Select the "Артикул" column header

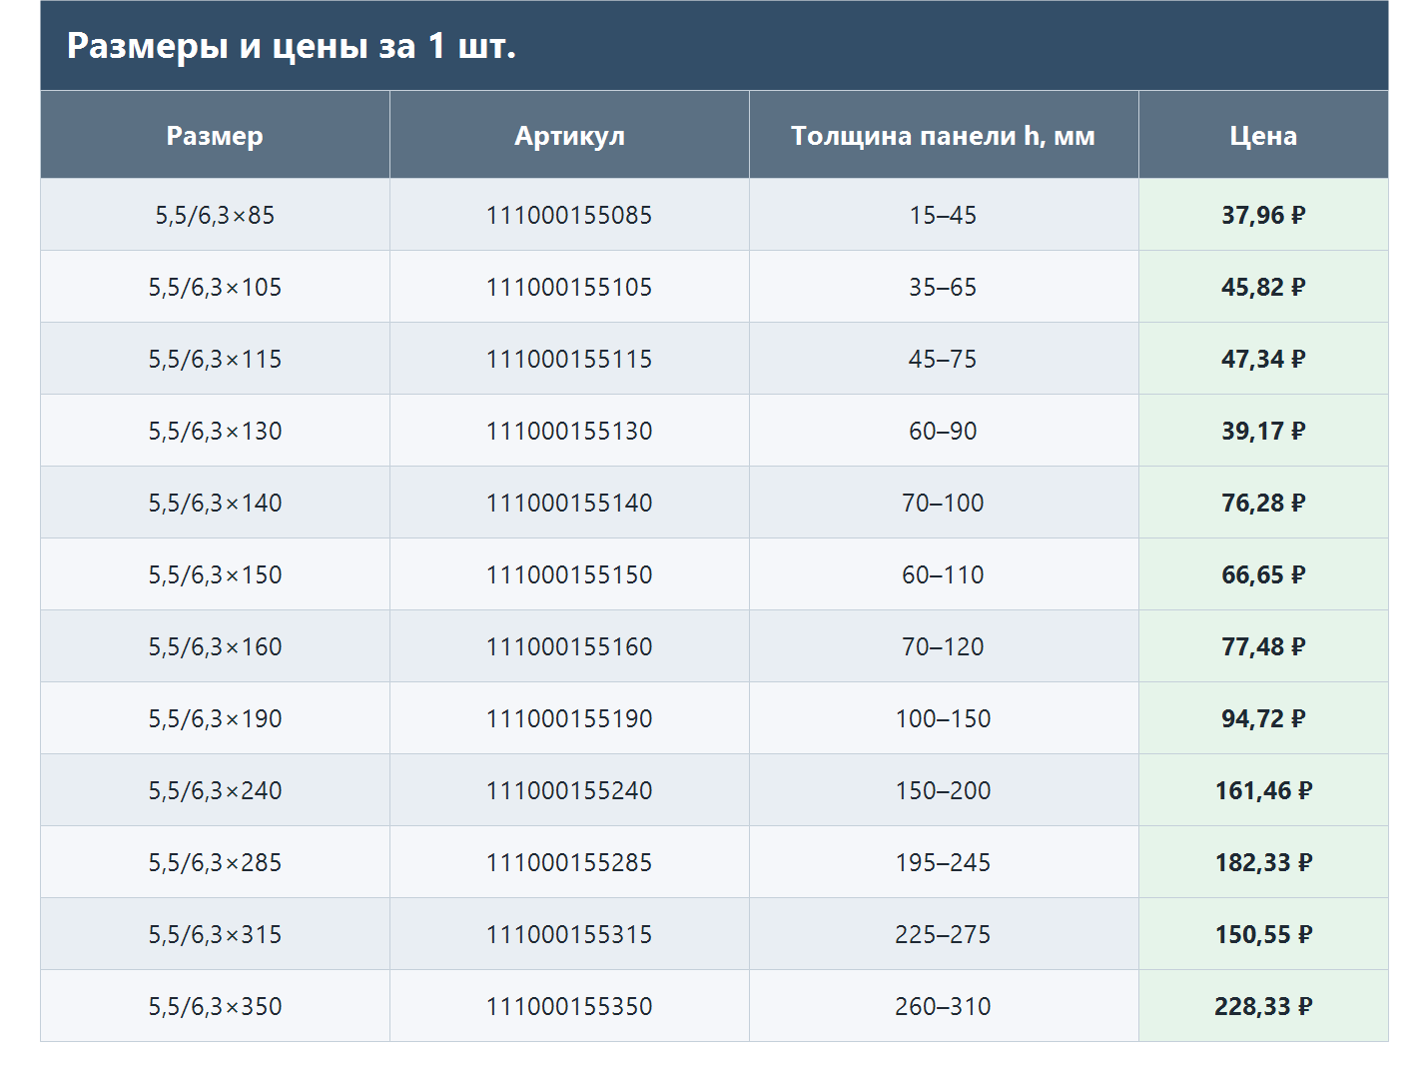[569, 136]
